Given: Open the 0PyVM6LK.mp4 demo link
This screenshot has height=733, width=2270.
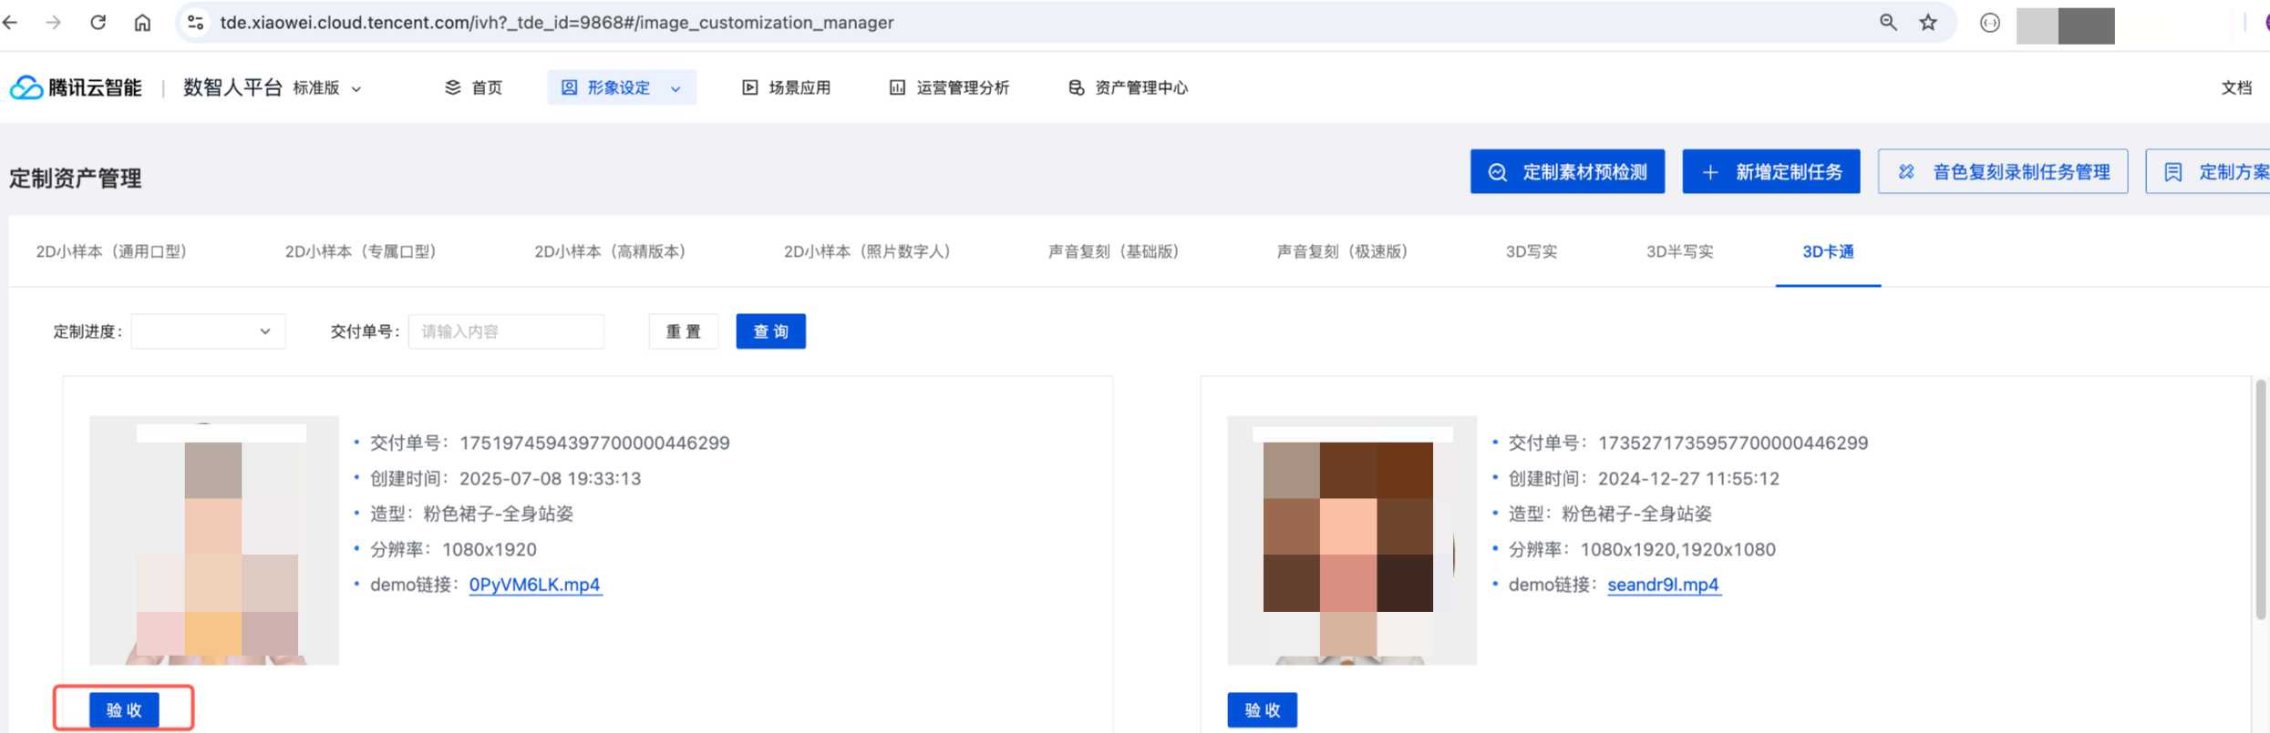Looking at the screenshot, I should [534, 585].
